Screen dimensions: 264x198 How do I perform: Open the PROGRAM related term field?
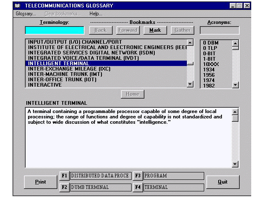[173, 176]
